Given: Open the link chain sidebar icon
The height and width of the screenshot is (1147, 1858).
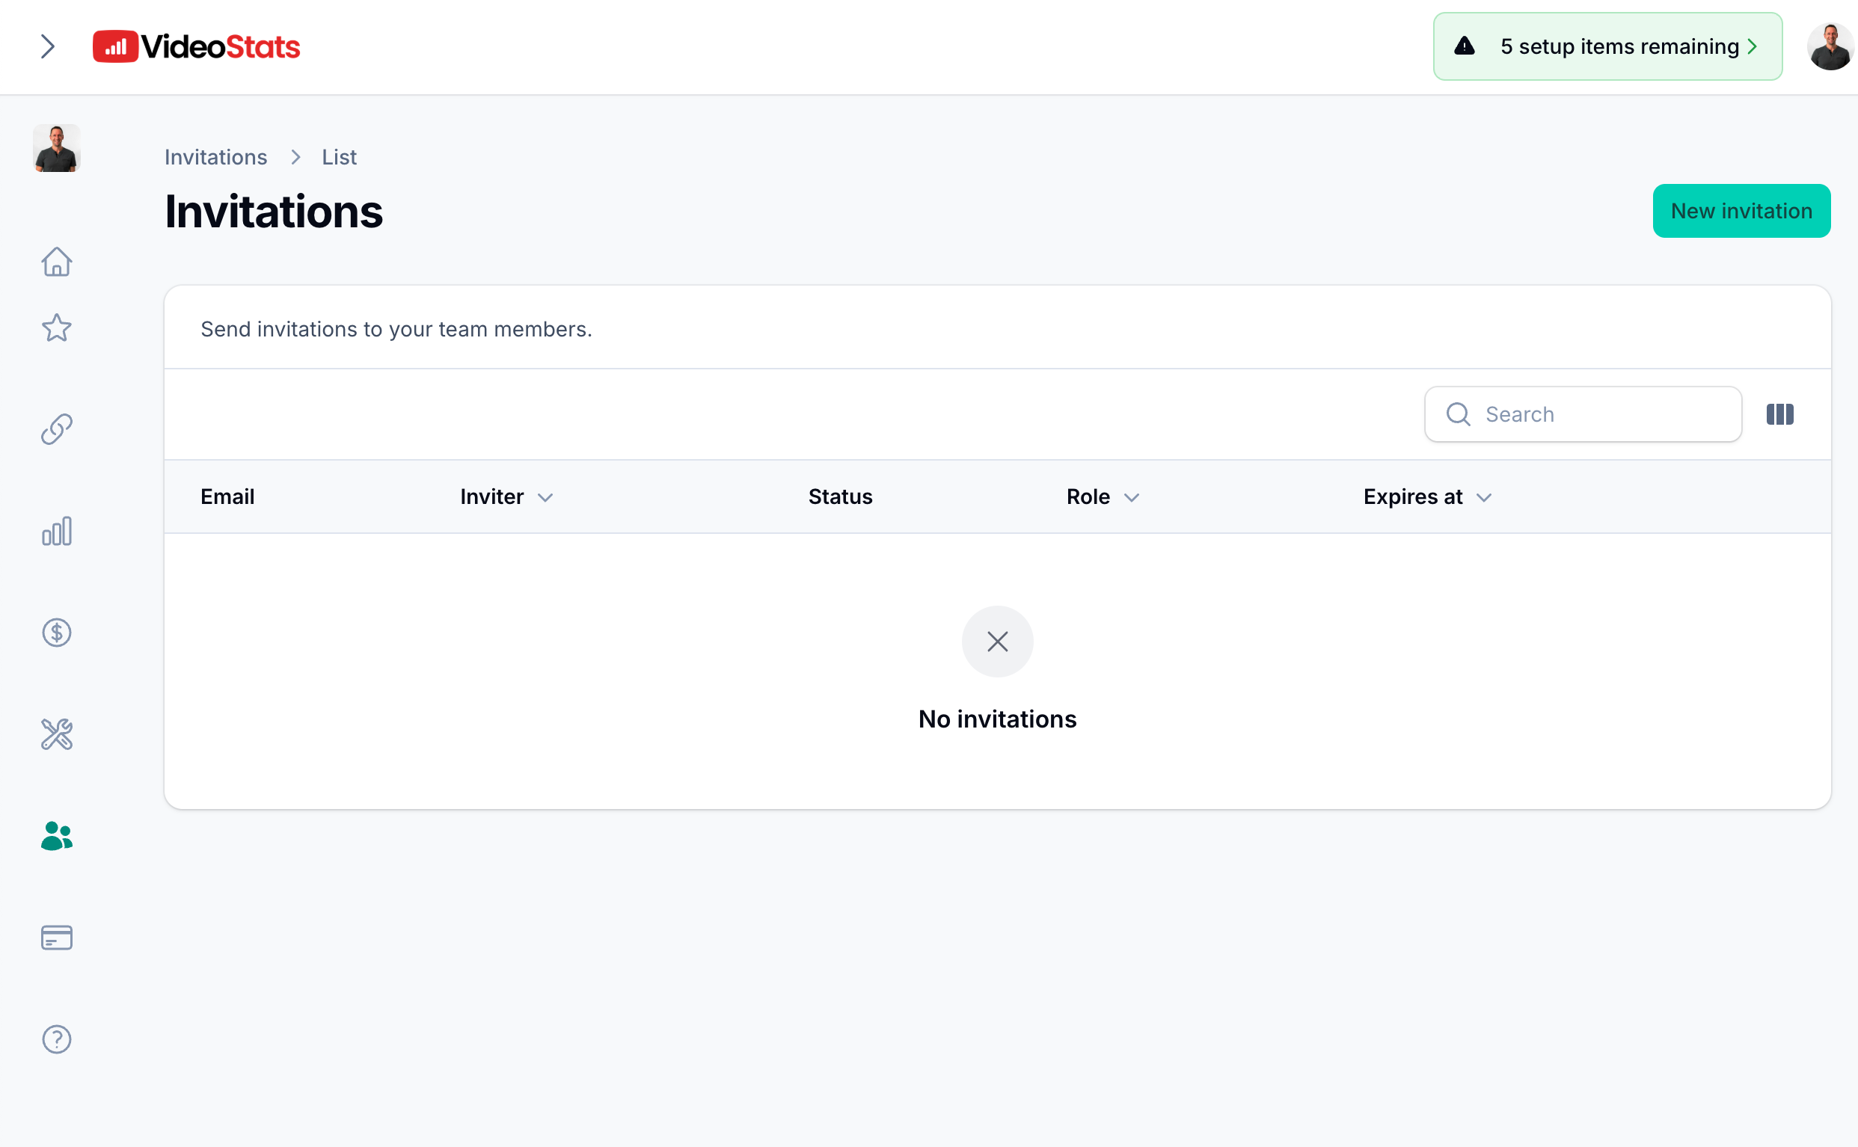Looking at the screenshot, I should click(x=56, y=429).
